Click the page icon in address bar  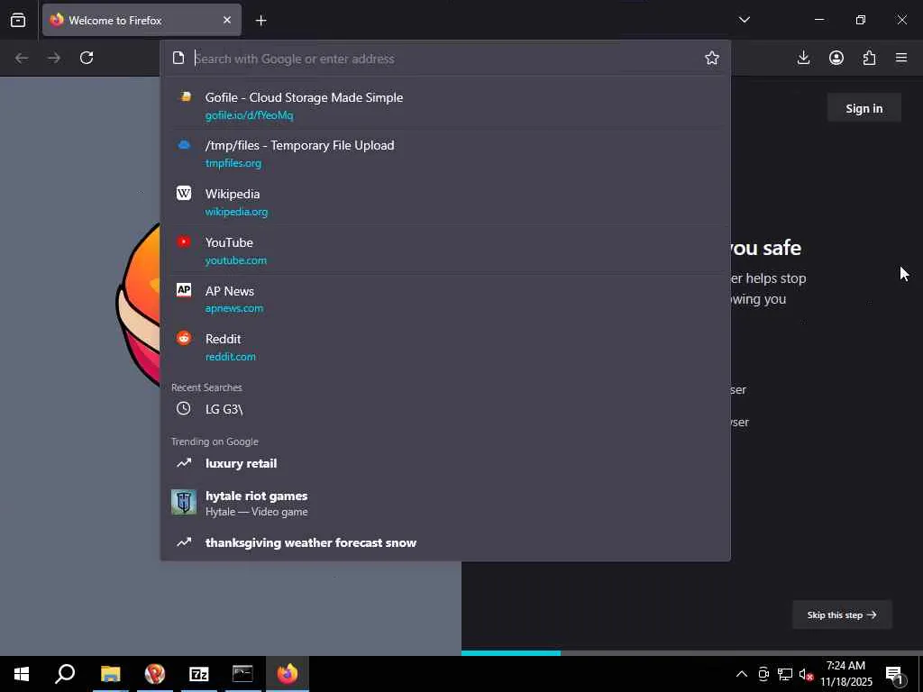tap(178, 58)
